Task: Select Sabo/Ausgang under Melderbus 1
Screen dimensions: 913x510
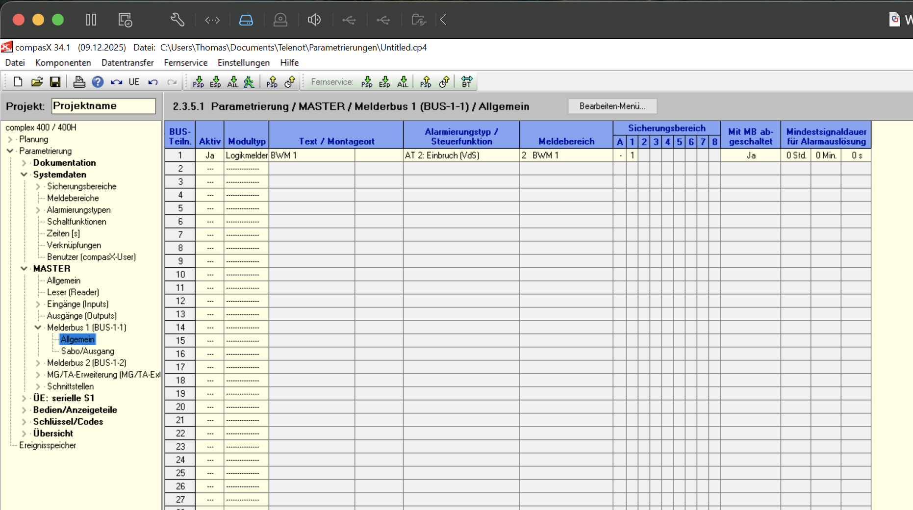Action: tap(87, 351)
